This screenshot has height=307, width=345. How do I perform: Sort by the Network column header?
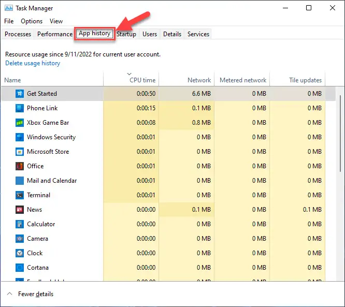tap(199, 80)
